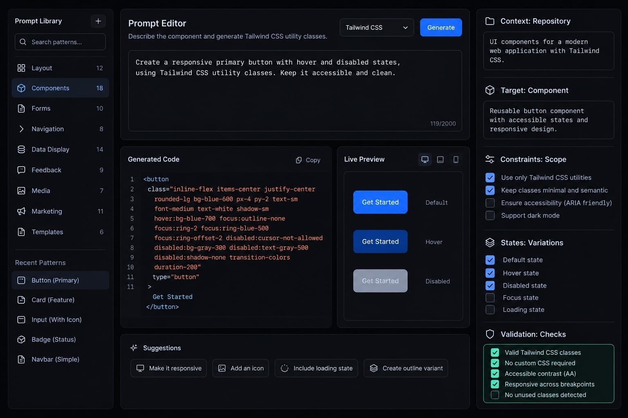The image size is (628, 418).
Task: Choose Create outline variant suggestion
Action: (406, 368)
